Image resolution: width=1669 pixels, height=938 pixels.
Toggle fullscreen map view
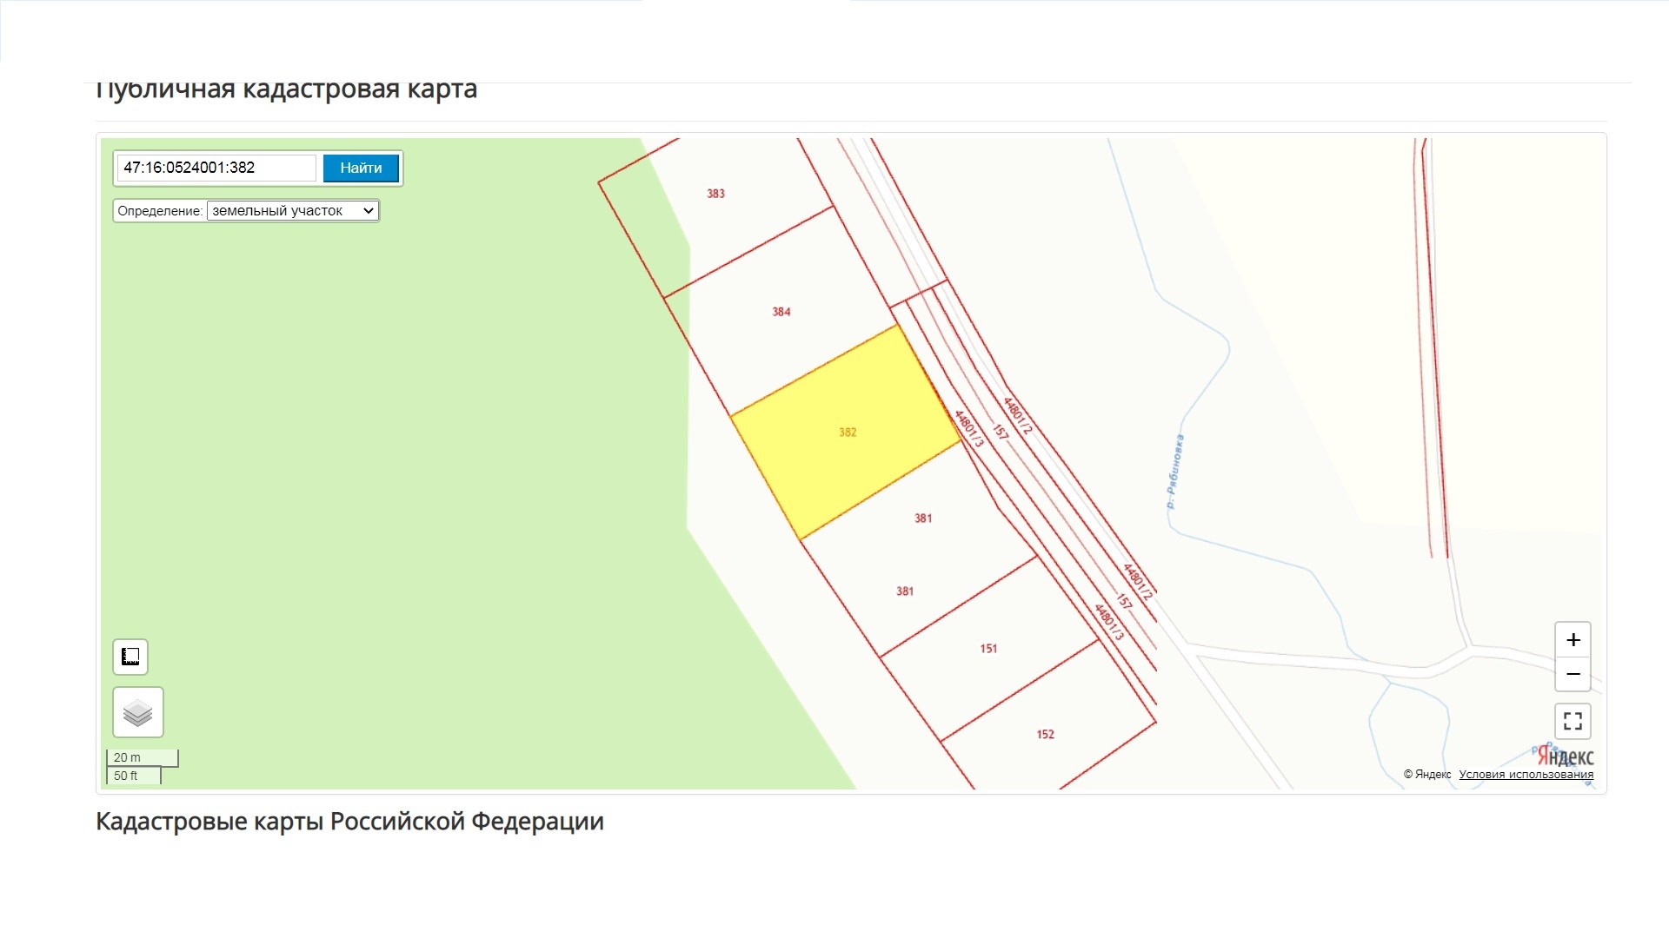(x=1573, y=721)
